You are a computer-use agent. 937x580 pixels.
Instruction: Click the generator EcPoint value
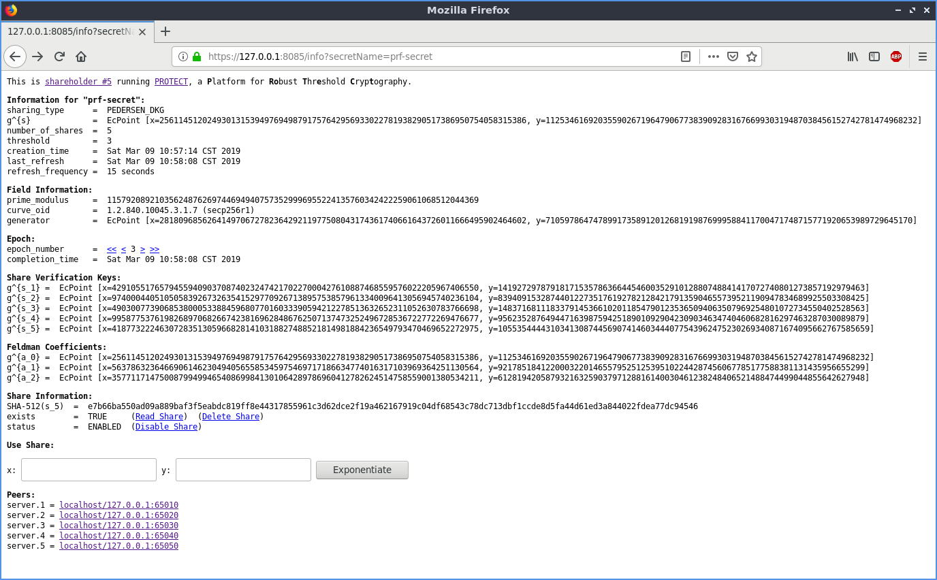click(x=512, y=221)
